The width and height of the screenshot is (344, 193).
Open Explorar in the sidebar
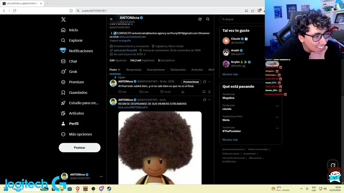pyautogui.click(x=72, y=40)
